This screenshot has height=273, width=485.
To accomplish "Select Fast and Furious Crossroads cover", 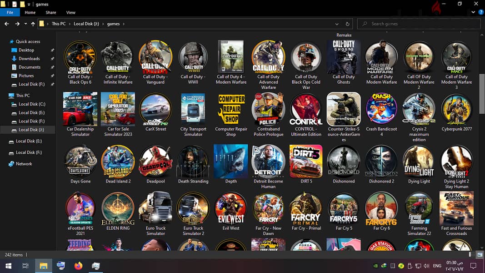I will tap(456, 208).
